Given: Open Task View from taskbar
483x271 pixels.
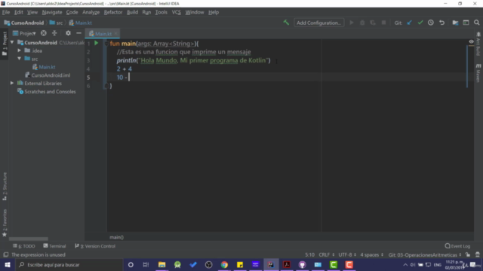Looking at the screenshot, I should tap(146, 264).
